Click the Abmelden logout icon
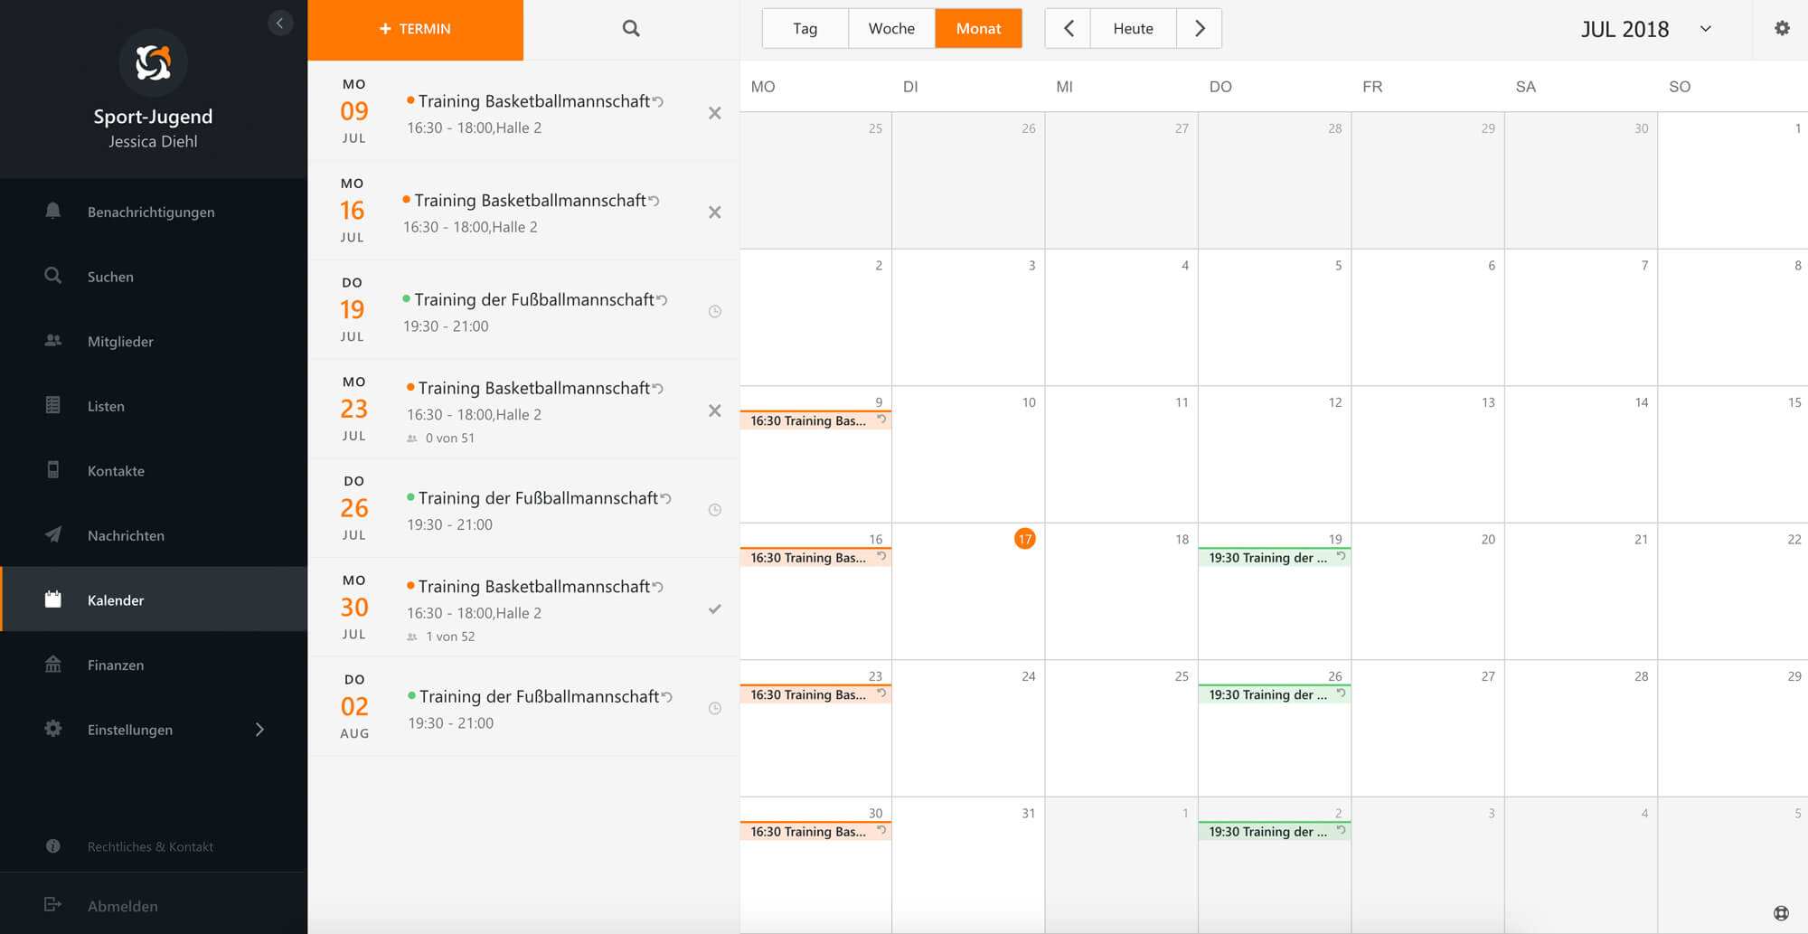 (53, 905)
